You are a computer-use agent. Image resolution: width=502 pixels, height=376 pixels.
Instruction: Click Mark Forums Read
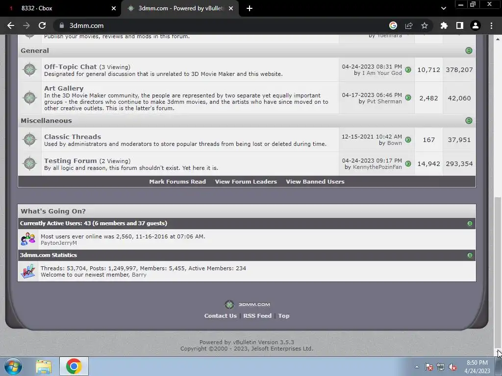(177, 182)
